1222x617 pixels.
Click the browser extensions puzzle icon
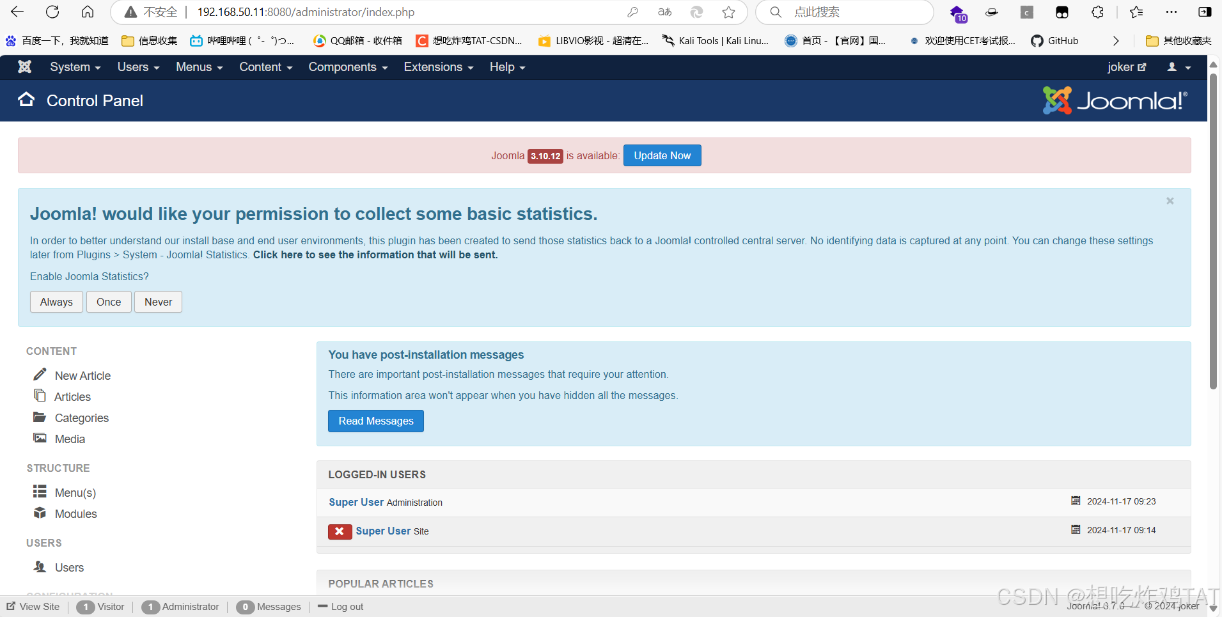click(1097, 12)
